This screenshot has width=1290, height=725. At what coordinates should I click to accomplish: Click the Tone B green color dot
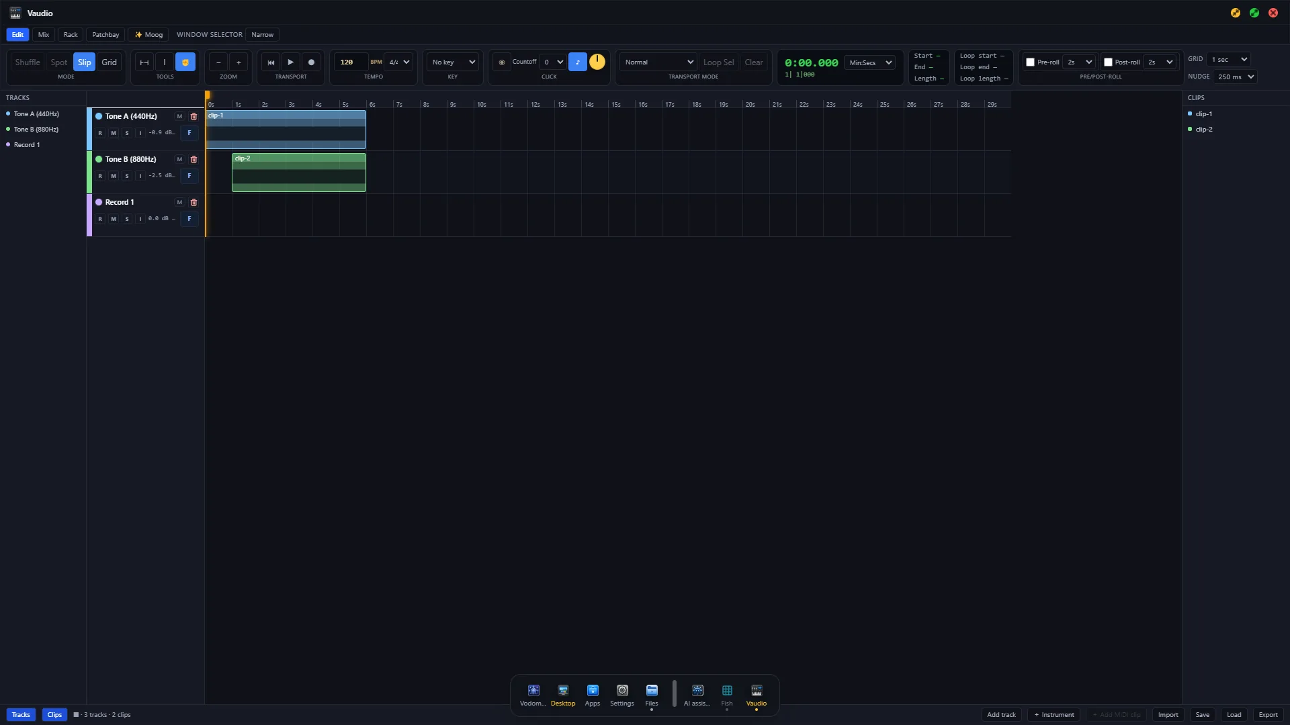click(99, 160)
